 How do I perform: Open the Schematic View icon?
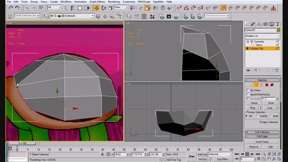pos(144,17)
